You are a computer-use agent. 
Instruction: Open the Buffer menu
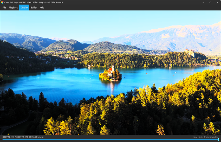pos(34,8)
